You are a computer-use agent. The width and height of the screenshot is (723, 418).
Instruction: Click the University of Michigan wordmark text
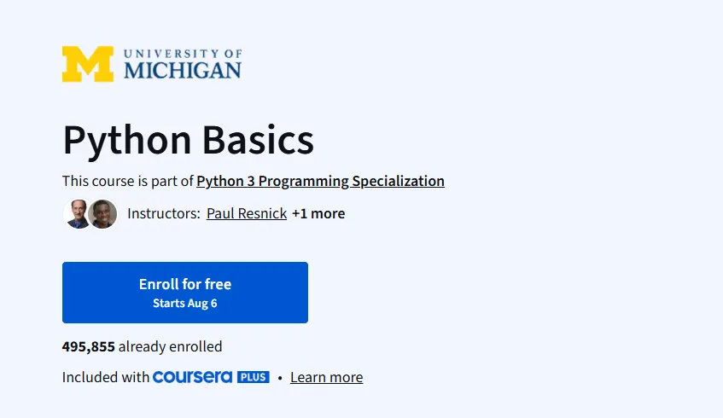183,64
